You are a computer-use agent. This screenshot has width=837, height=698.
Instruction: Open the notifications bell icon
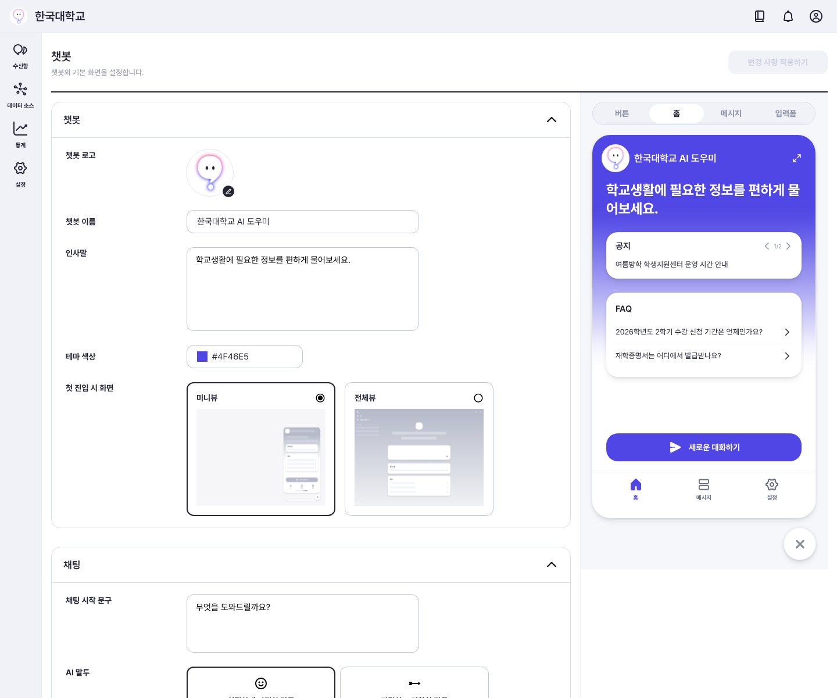[788, 16]
